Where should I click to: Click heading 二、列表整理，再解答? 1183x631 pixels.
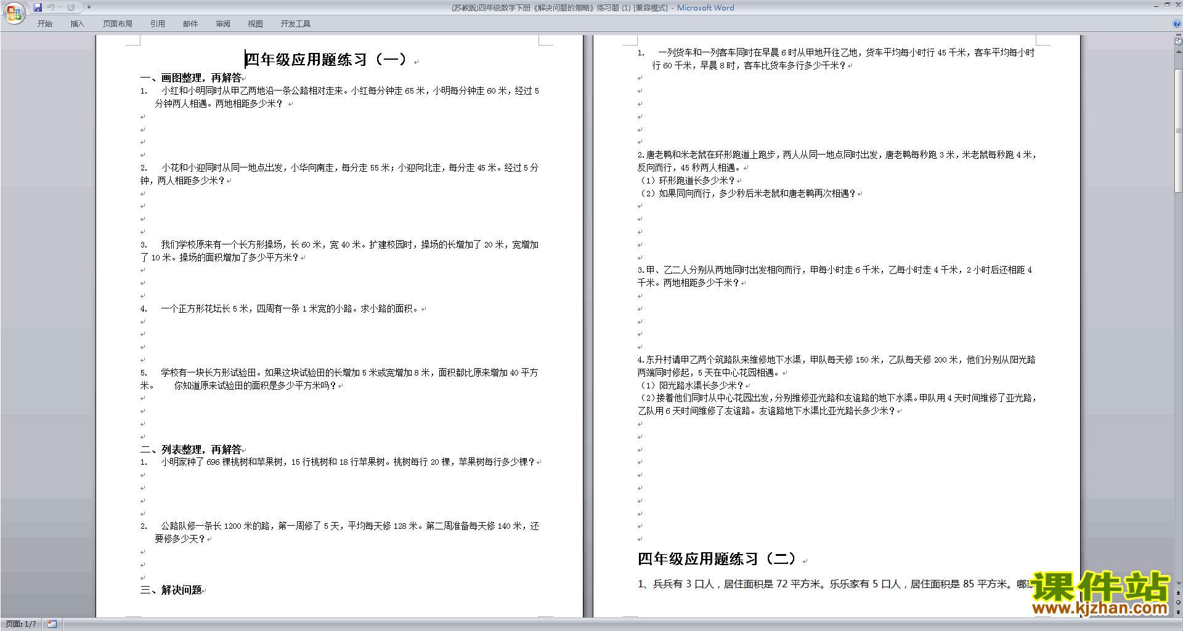pyautogui.click(x=191, y=450)
